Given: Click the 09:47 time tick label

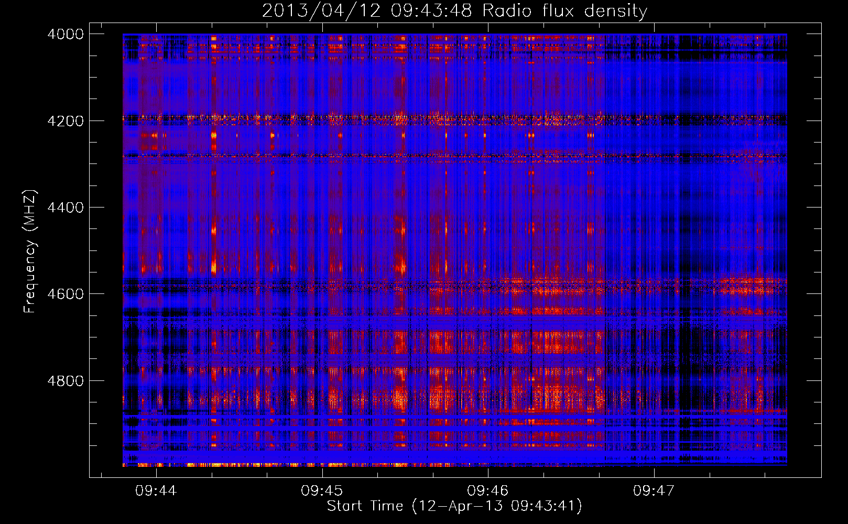Looking at the screenshot, I should (654, 490).
